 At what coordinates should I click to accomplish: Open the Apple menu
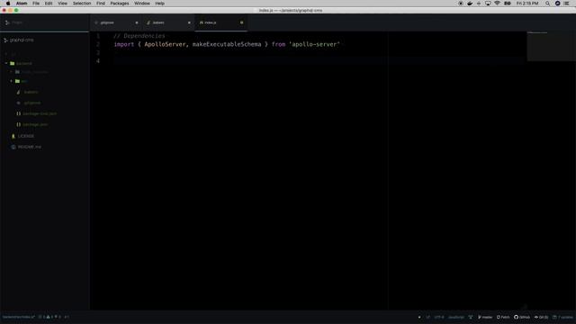pyautogui.click(x=8, y=4)
